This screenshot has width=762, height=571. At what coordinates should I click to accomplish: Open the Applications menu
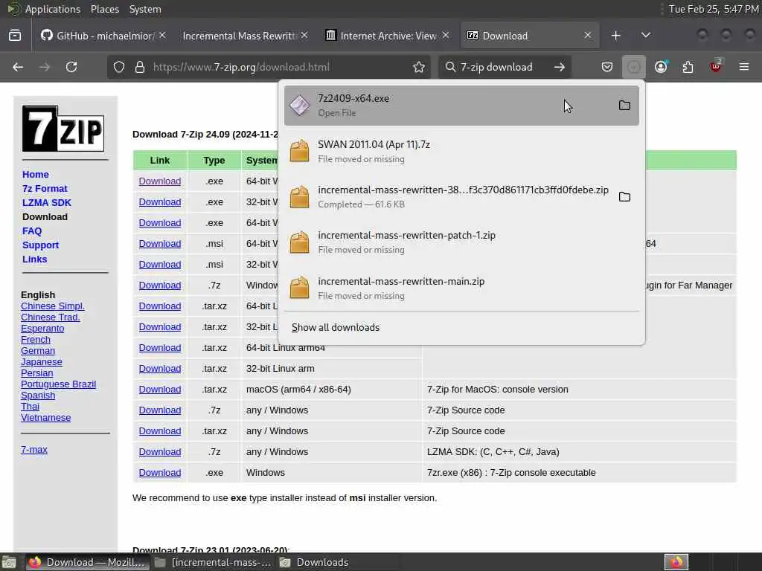pyautogui.click(x=52, y=9)
